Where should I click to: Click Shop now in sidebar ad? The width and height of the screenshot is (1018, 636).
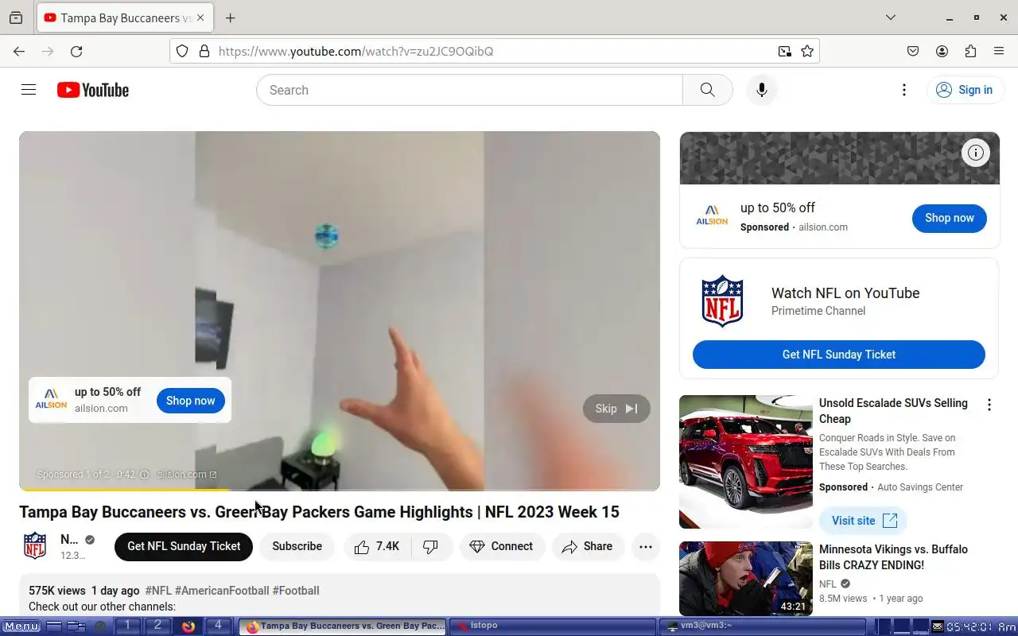click(949, 218)
